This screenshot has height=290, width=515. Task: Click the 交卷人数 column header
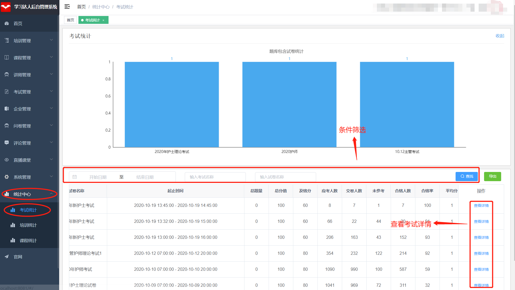(354, 191)
